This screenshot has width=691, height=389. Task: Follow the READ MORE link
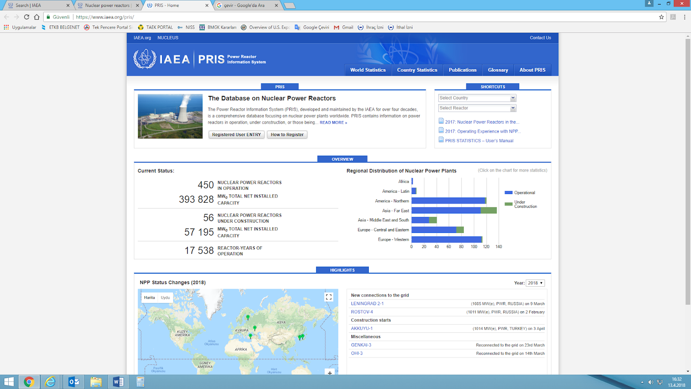333,123
